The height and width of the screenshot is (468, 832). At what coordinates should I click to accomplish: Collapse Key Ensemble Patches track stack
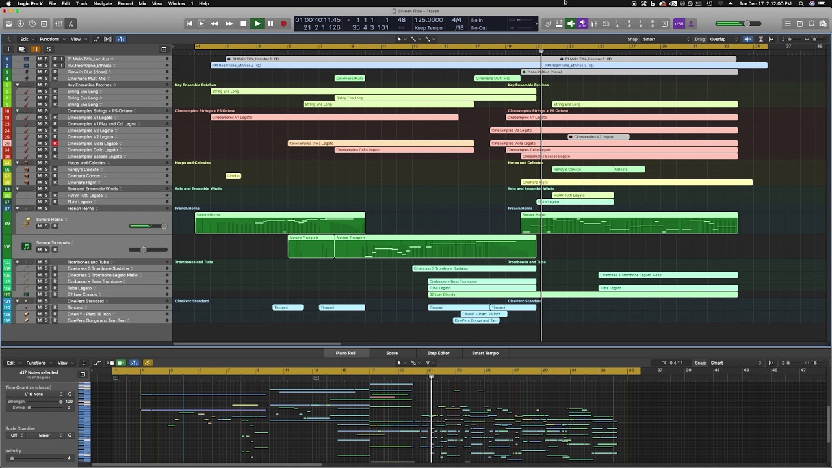(18, 85)
